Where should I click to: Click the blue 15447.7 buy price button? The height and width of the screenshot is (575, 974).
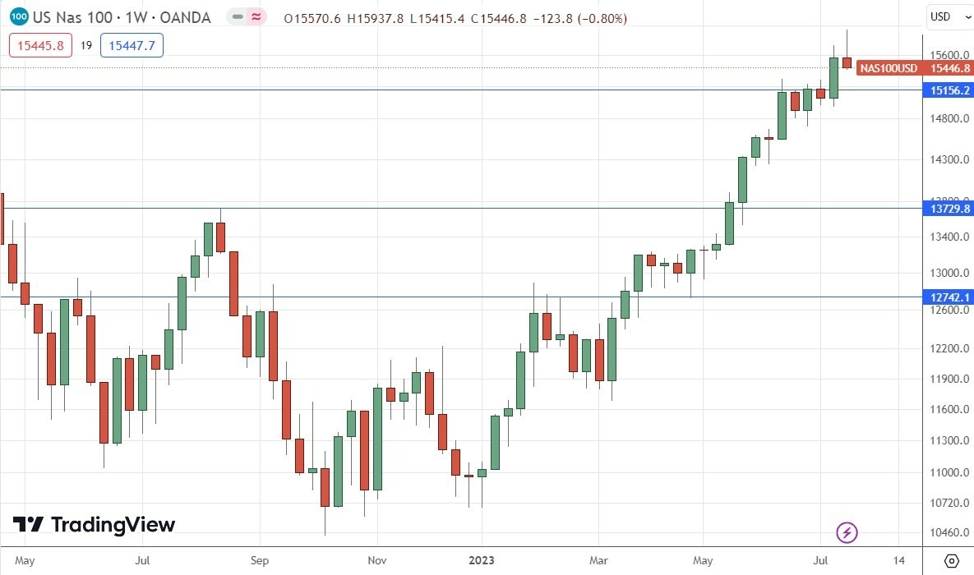coord(132,46)
